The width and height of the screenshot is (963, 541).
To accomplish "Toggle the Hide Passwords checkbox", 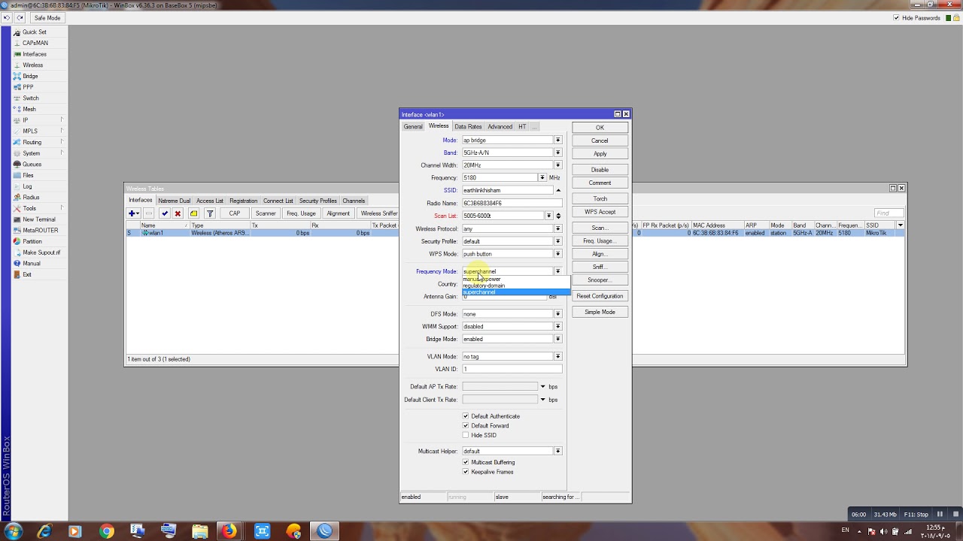I will pos(896,18).
